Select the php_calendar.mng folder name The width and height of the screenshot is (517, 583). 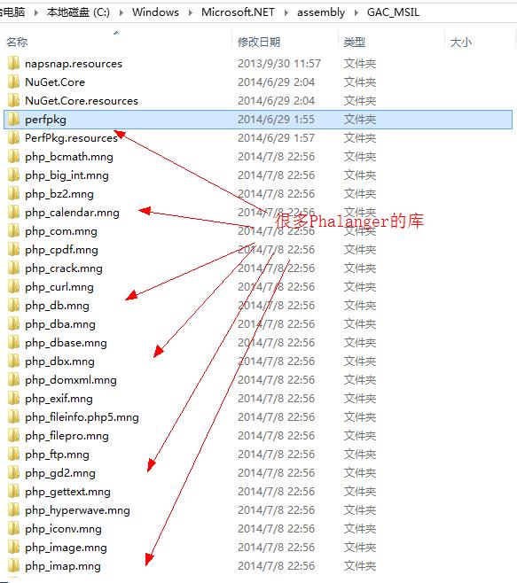coord(72,213)
